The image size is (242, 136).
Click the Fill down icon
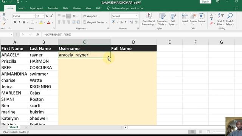pyautogui.click(x=211, y=19)
